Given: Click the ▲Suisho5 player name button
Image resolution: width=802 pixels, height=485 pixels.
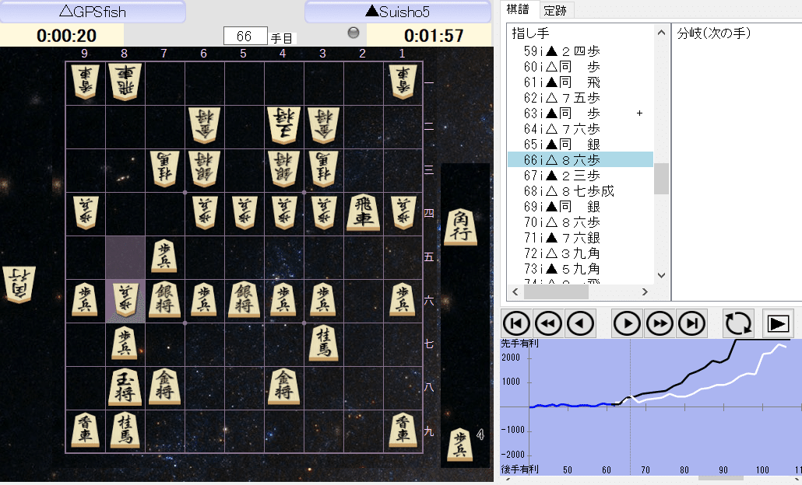Looking at the screenshot, I should tap(397, 12).
